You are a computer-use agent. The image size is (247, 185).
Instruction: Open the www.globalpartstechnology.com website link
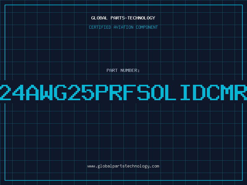point(123,166)
